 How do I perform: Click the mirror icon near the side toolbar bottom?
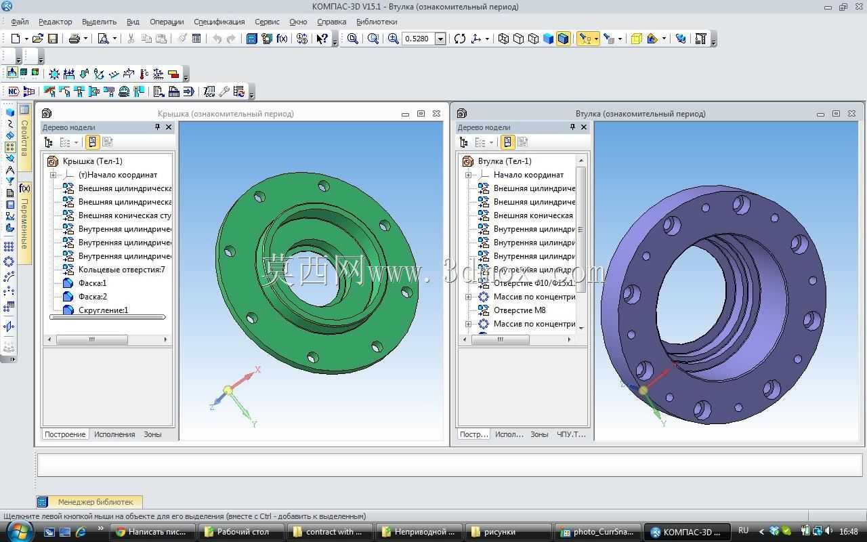point(9,327)
